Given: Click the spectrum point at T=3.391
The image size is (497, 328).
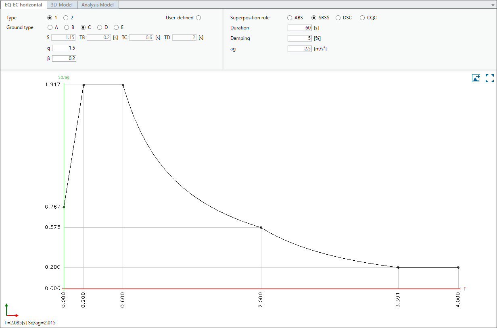Looking at the screenshot, I should tap(398, 268).
